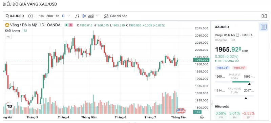The height and width of the screenshot is (123, 271).
Task: Select the candlestick chart style icon
Action: 84,16
